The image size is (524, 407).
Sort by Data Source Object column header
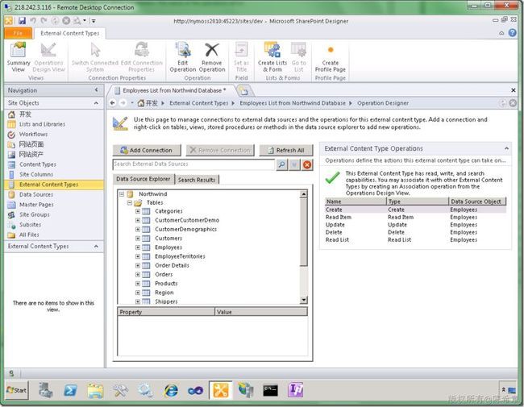(477, 201)
